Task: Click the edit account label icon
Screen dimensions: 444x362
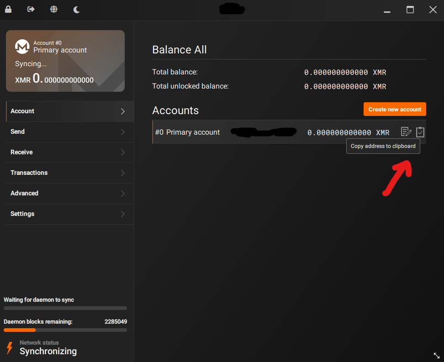Action: [x=406, y=132]
